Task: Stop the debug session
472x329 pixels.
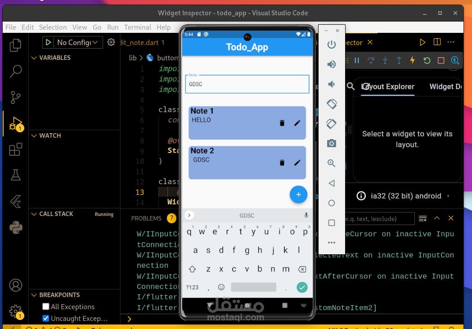Action: (x=441, y=60)
